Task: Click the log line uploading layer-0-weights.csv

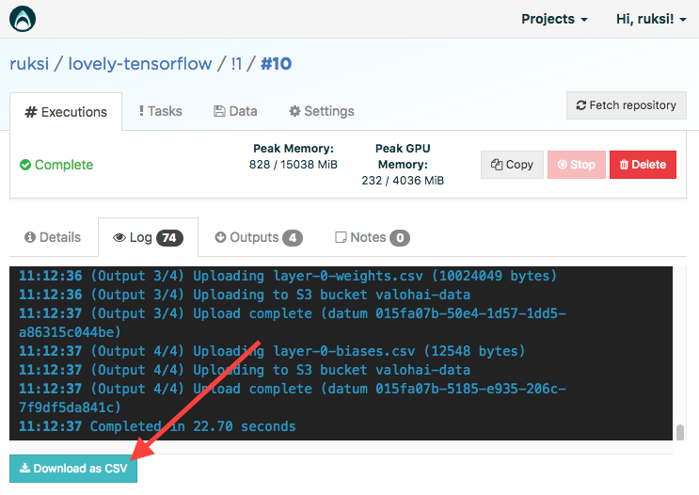Action: tap(288, 276)
